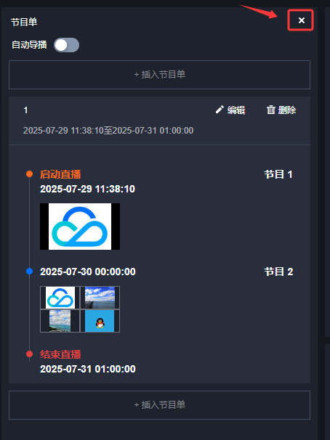Click the blue timeline dot for 2025-07-30
Viewport: 330px width, 440px height.
tap(29, 272)
